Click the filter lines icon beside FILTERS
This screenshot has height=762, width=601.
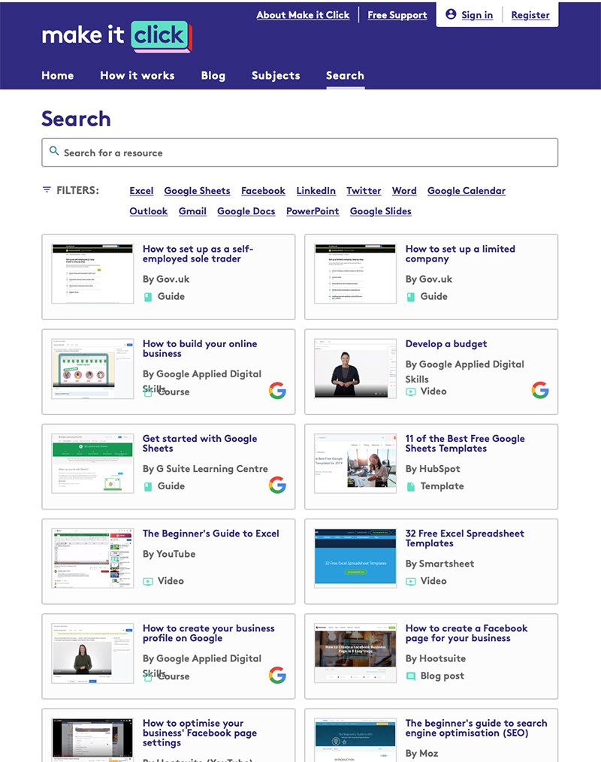47,190
